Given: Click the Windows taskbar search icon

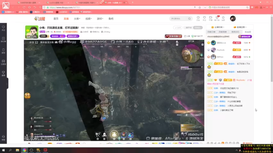Looking at the screenshot, I should (10, 150).
